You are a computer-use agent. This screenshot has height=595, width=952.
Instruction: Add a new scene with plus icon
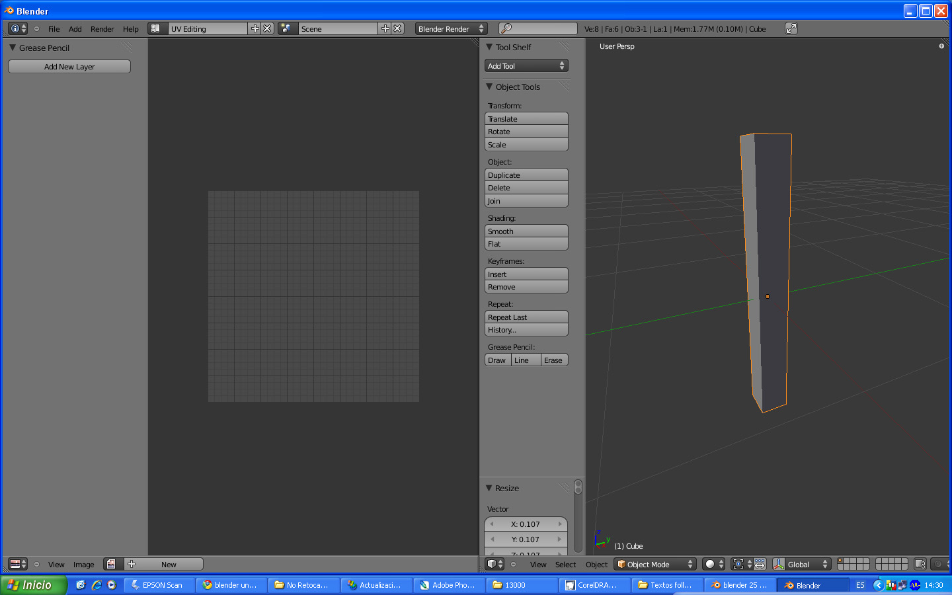tap(385, 28)
